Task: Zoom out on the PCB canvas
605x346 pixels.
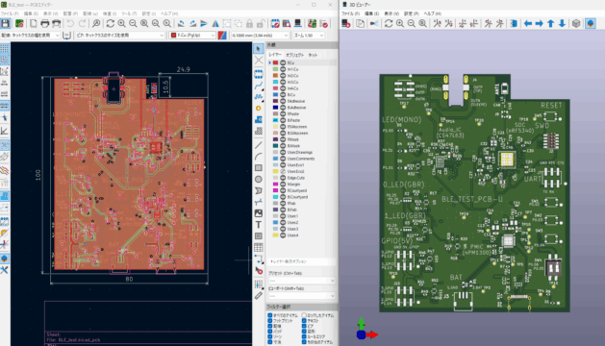Action: click(133, 23)
